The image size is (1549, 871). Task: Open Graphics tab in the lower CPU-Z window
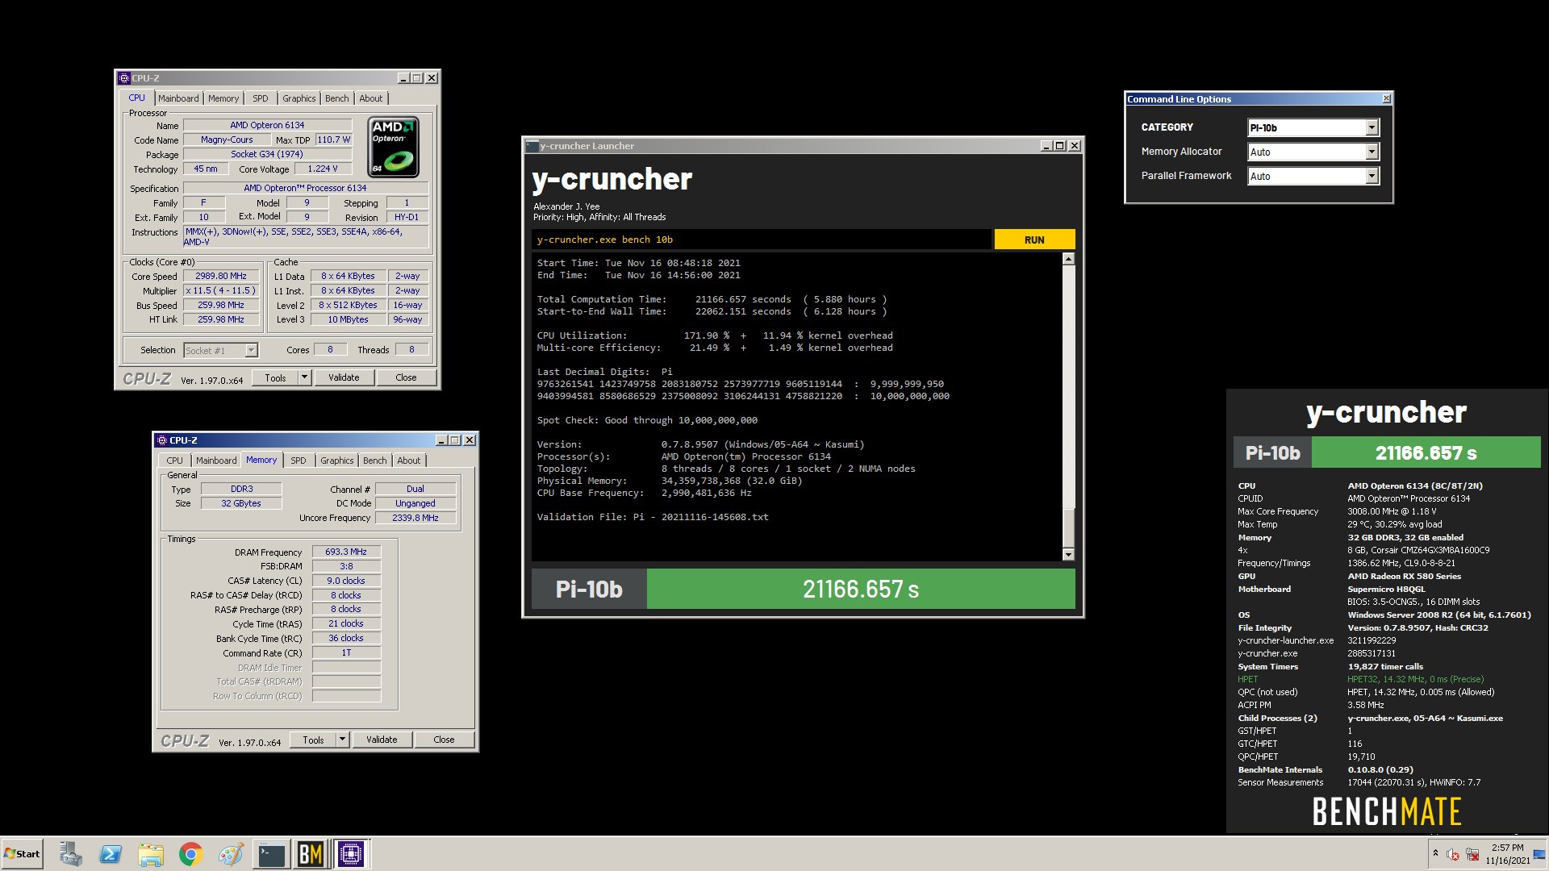point(336,461)
